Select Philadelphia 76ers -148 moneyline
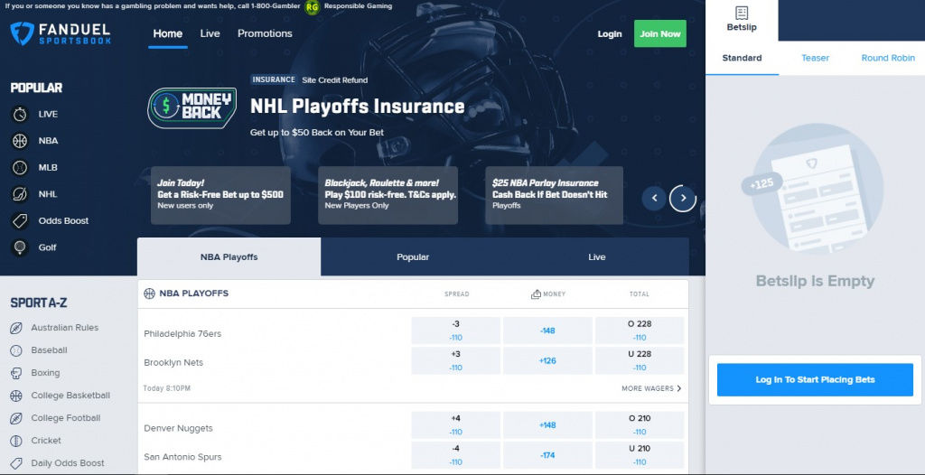 pyautogui.click(x=547, y=331)
